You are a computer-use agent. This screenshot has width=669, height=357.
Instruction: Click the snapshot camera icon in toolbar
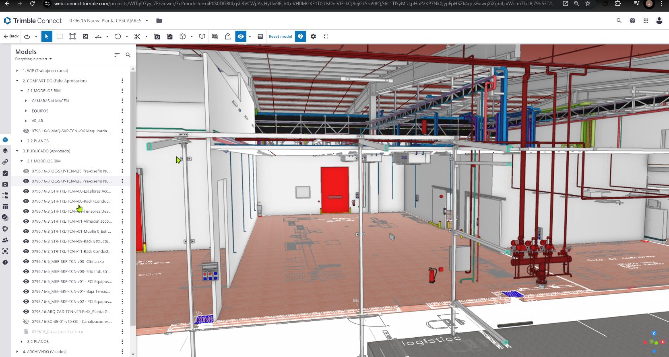pos(157,37)
